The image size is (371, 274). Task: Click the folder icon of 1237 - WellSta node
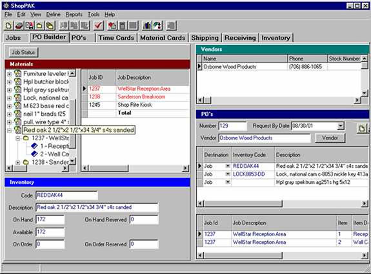[26, 138]
